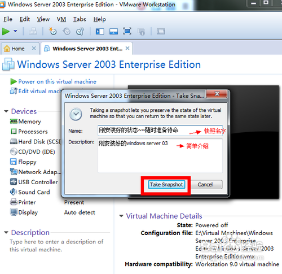Open the Help menu
The width and height of the screenshot is (282, 274).
click(100, 19)
